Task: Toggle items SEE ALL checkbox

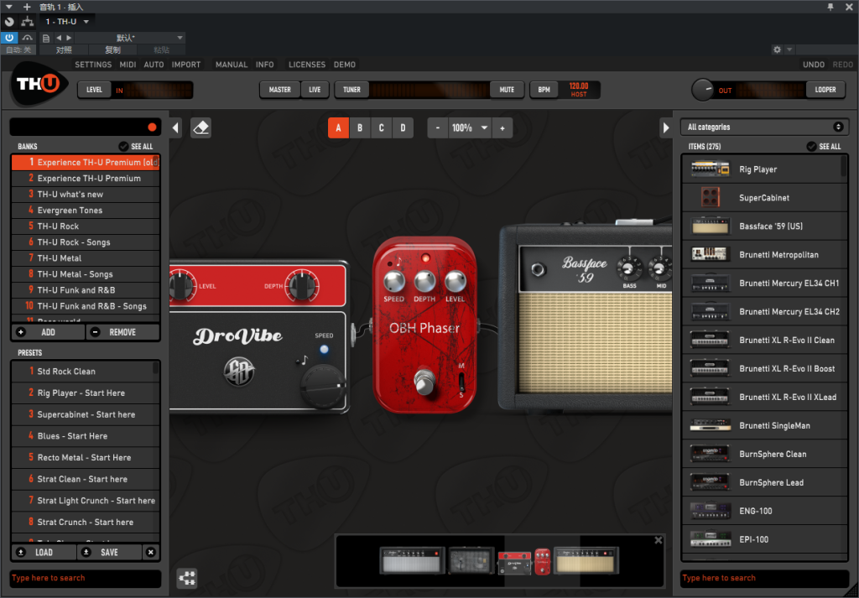Action: [x=811, y=146]
